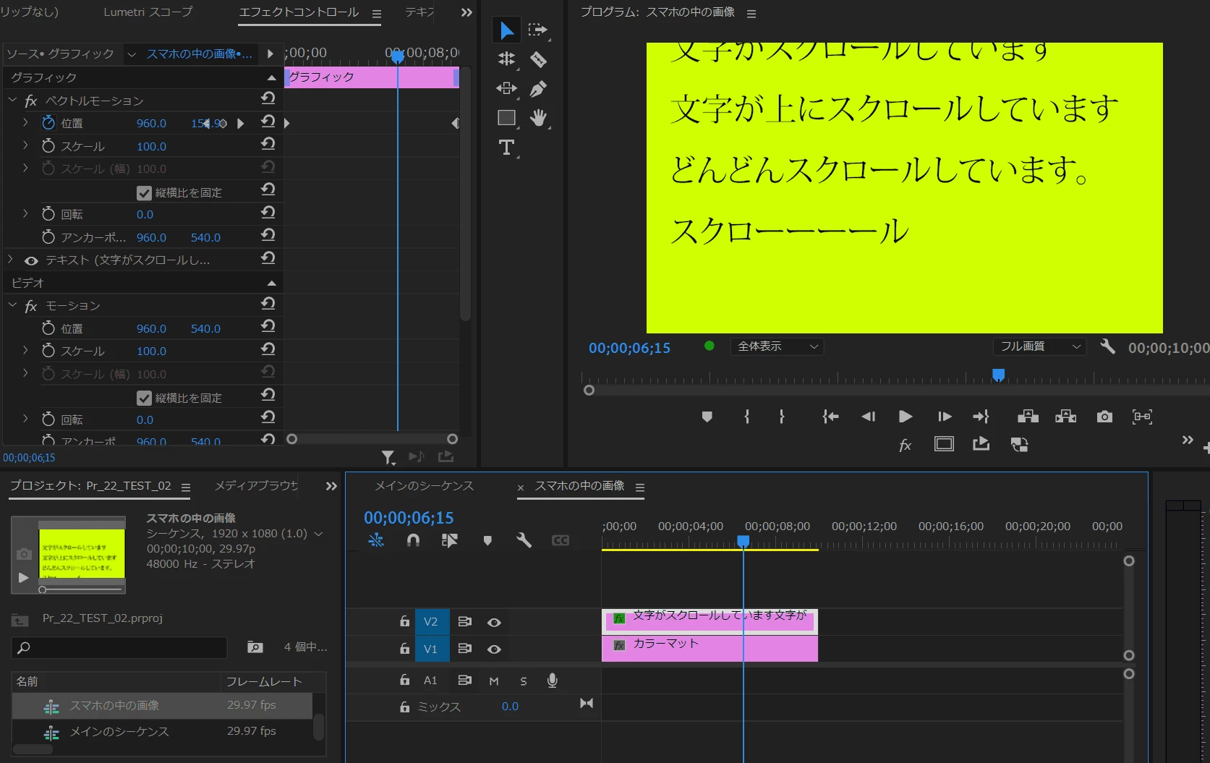Image resolution: width=1210 pixels, height=763 pixels.
Task: Select the Slip tool
Action: point(506,88)
